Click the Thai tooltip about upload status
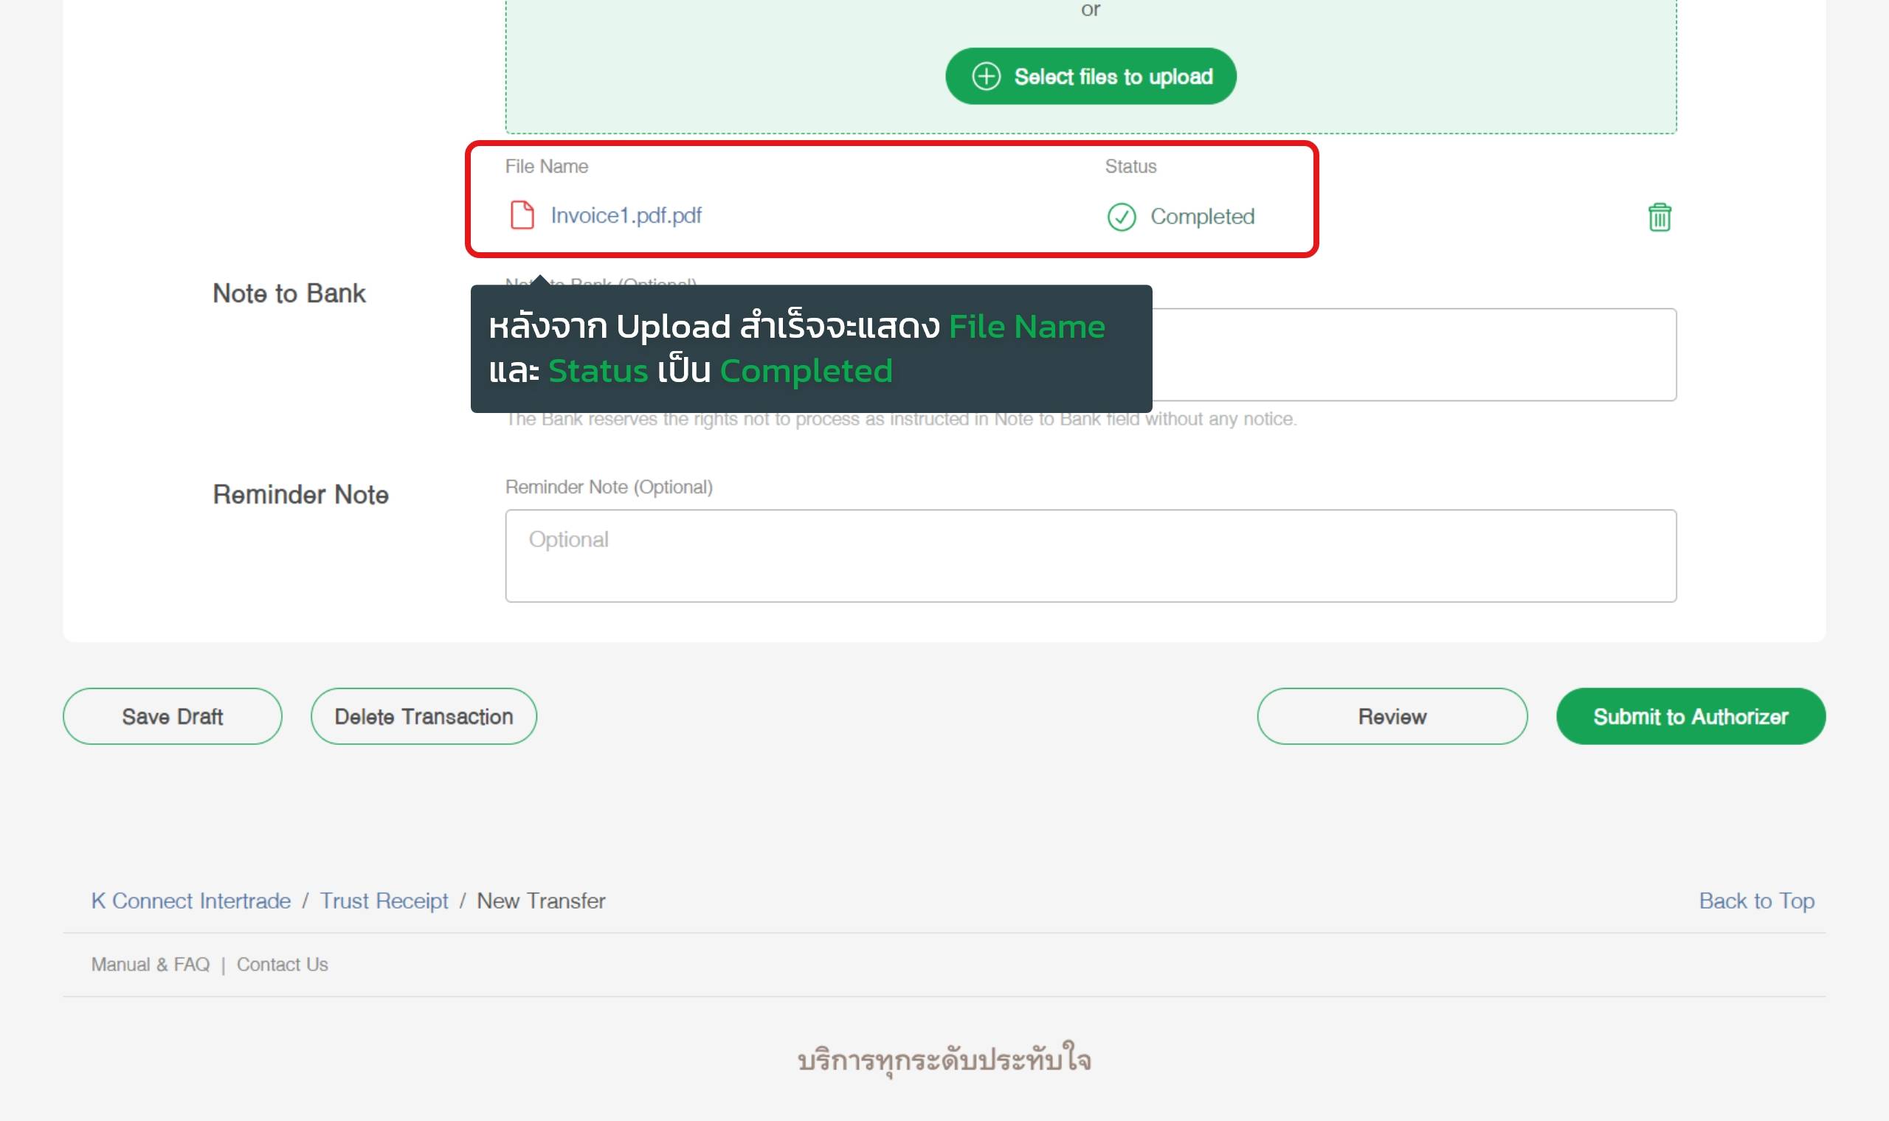This screenshot has height=1121, width=1889. (811, 349)
